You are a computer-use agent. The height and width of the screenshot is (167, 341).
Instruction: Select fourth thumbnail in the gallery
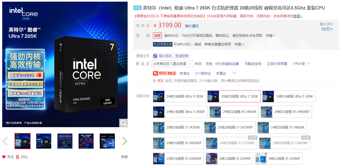(86, 141)
